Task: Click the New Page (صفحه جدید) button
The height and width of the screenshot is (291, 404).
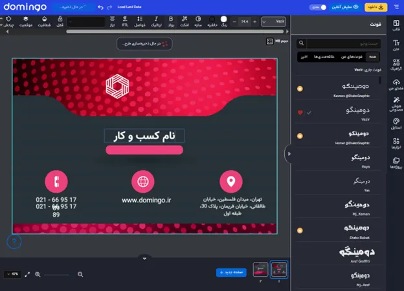Action: click(x=231, y=273)
